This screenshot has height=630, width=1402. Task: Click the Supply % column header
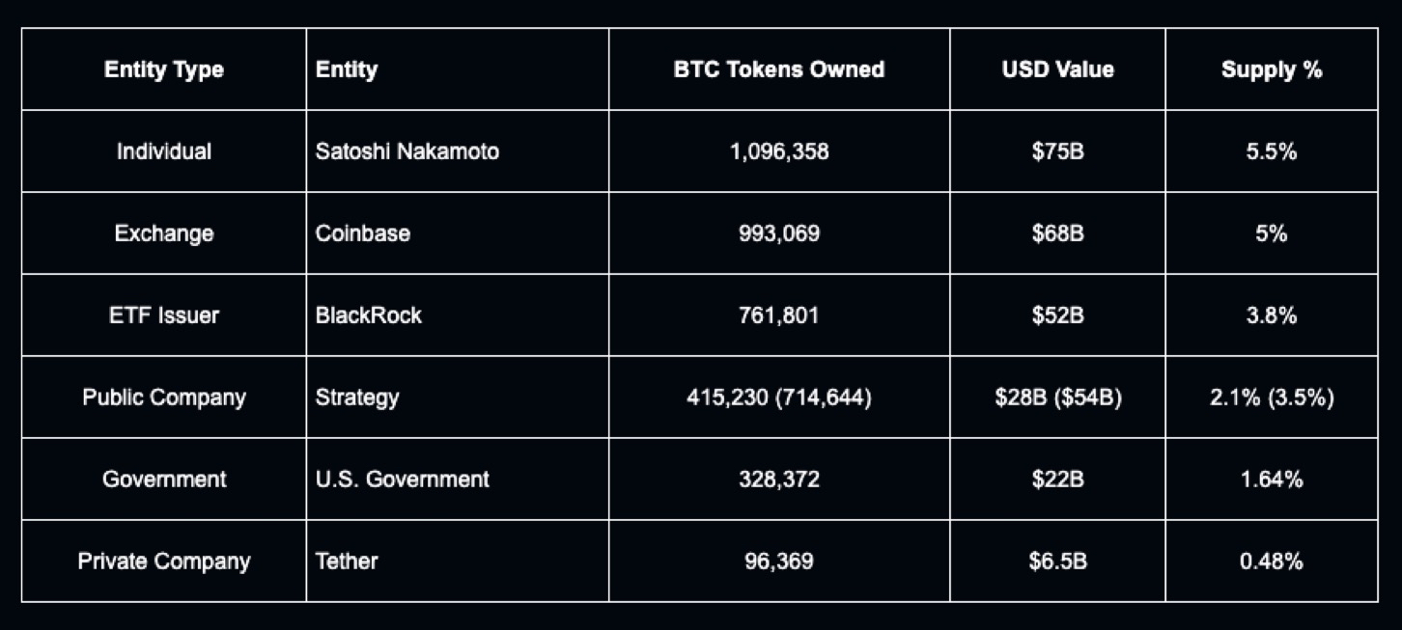coord(1272,69)
